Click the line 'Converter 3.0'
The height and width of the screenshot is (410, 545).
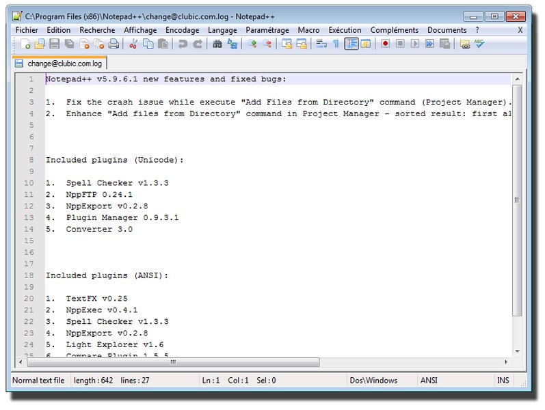tap(99, 230)
